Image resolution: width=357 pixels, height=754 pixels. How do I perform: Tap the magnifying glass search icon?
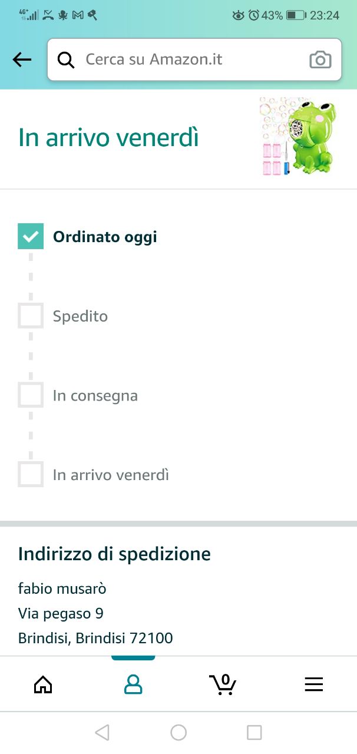coord(66,59)
